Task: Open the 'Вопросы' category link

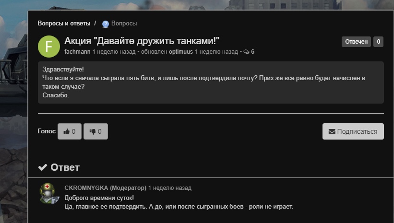Action: [x=124, y=23]
